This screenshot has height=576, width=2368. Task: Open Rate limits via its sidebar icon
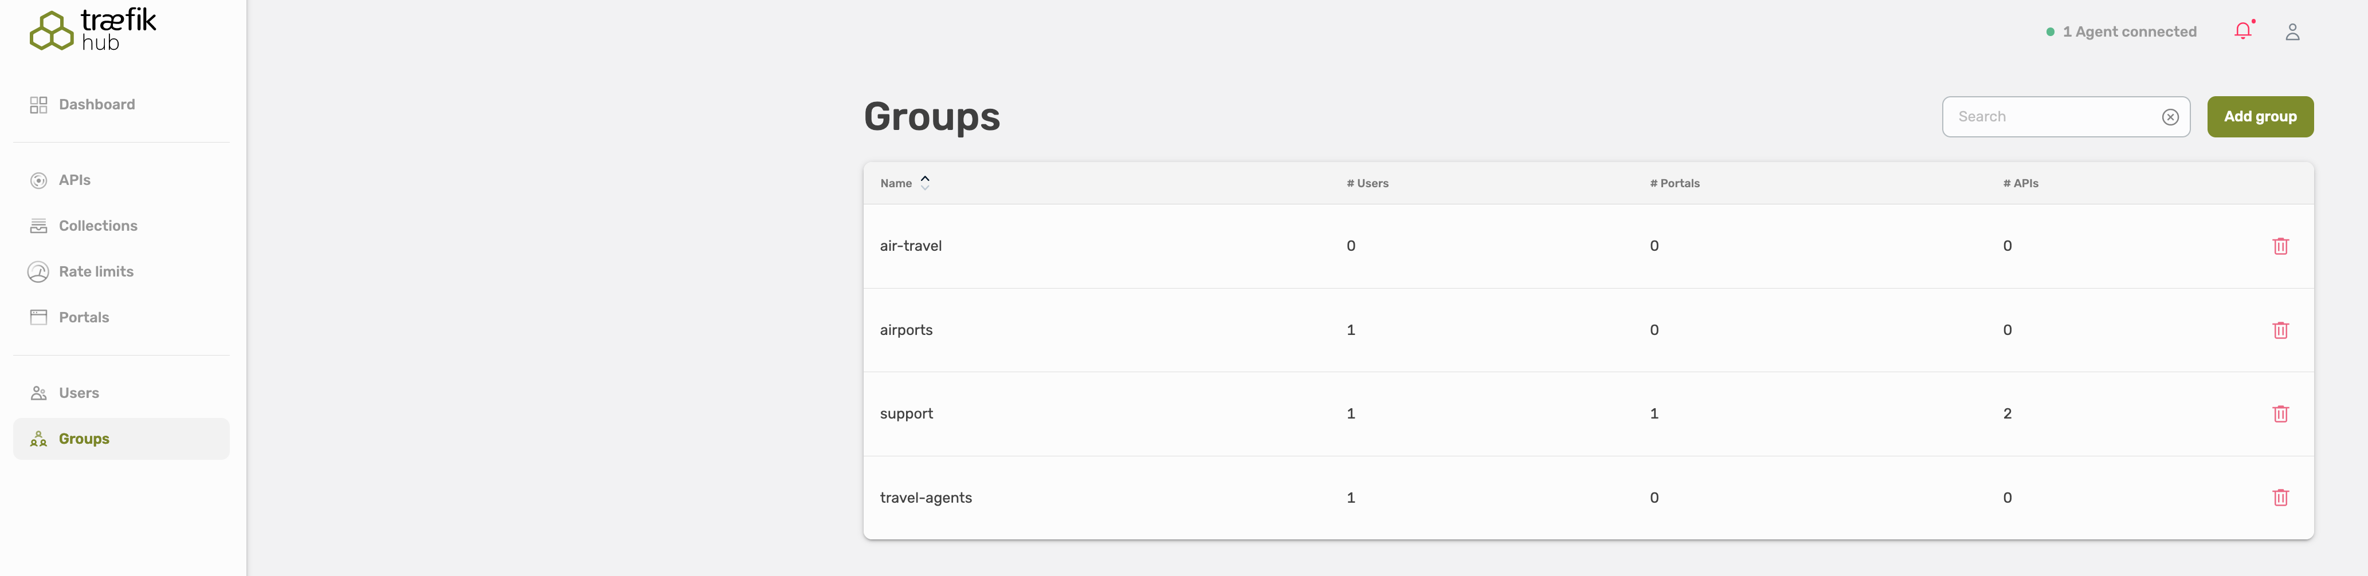click(38, 271)
